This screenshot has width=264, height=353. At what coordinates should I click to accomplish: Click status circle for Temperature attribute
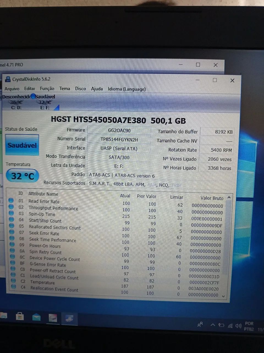pos(13,280)
